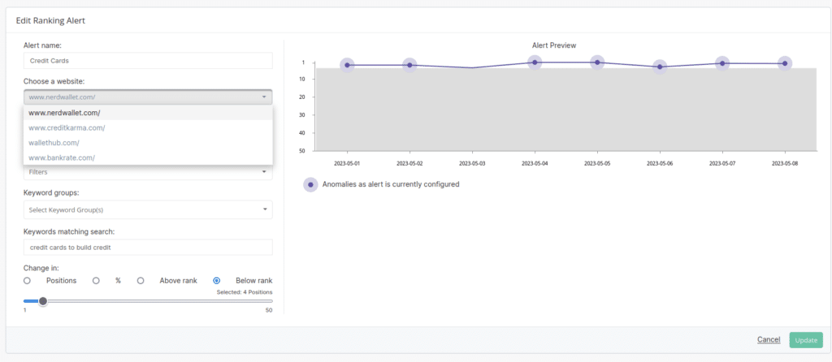Pick wallethub.com/ in the website list

[x=148, y=143]
